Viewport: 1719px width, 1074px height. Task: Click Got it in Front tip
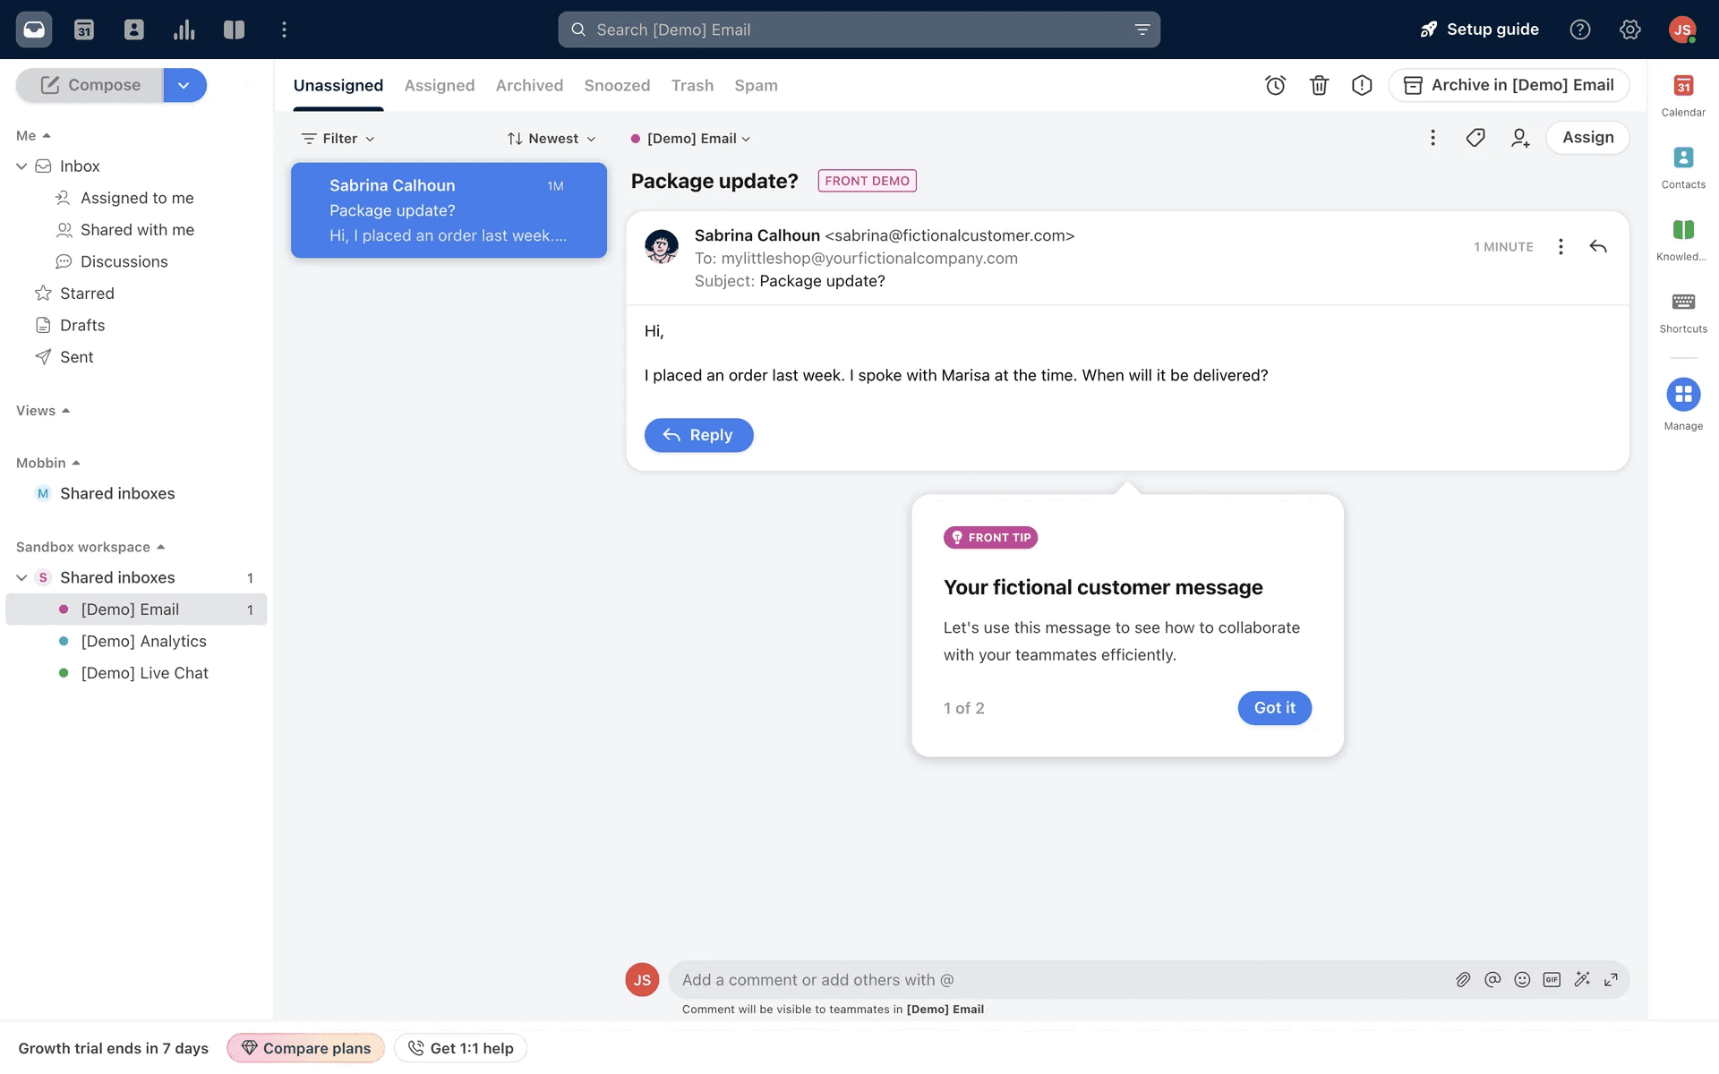click(x=1274, y=708)
